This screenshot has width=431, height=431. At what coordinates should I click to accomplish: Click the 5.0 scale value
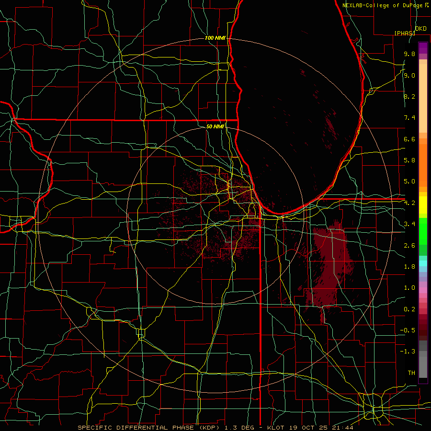pyautogui.click(x=409, y=181)
